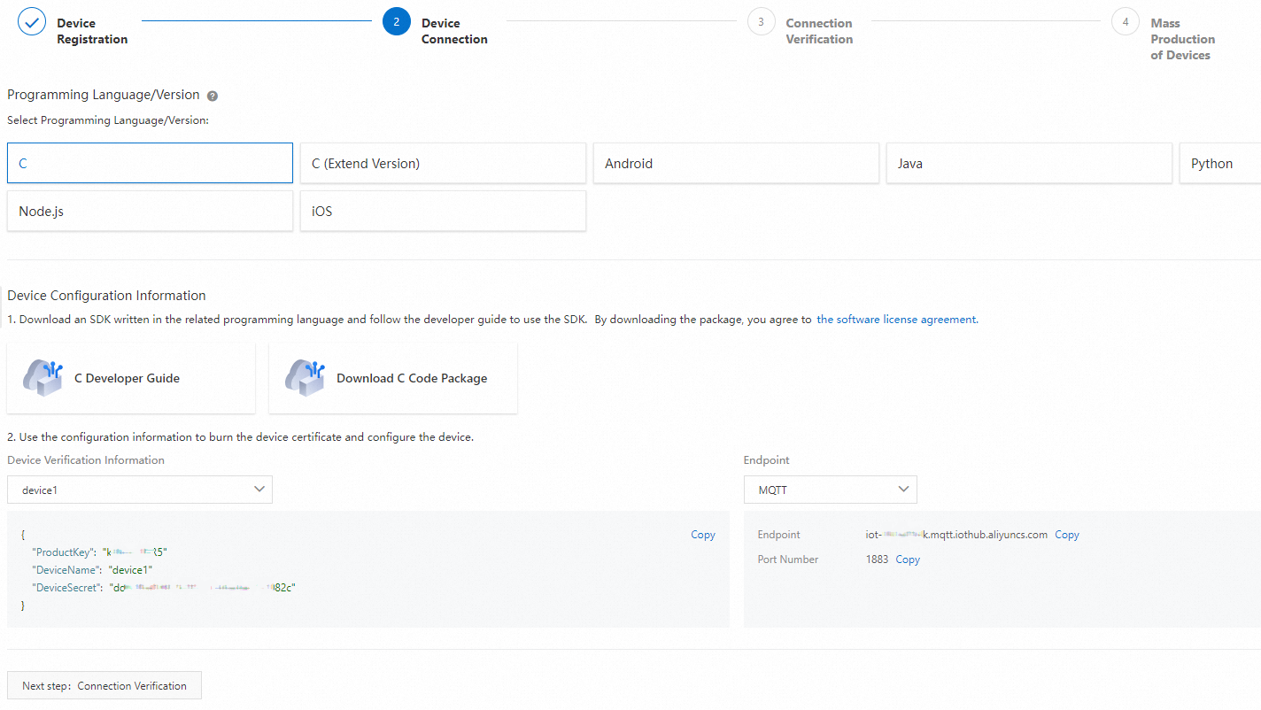1261x710 pixels.
Task: Click the Download C Code Package cloud icon
Action: pyautogui.click(x=306, y=378)
